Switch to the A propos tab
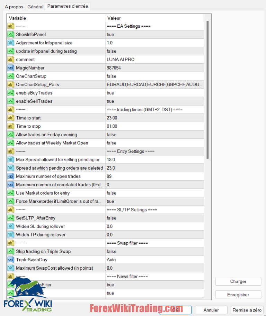This screenshot has width=266, height=316. [14, 7]
